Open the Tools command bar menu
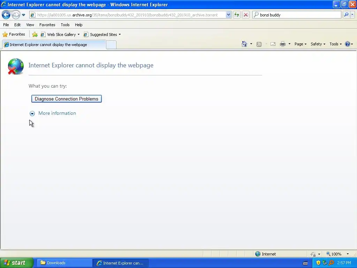 [x=336, y=44]
